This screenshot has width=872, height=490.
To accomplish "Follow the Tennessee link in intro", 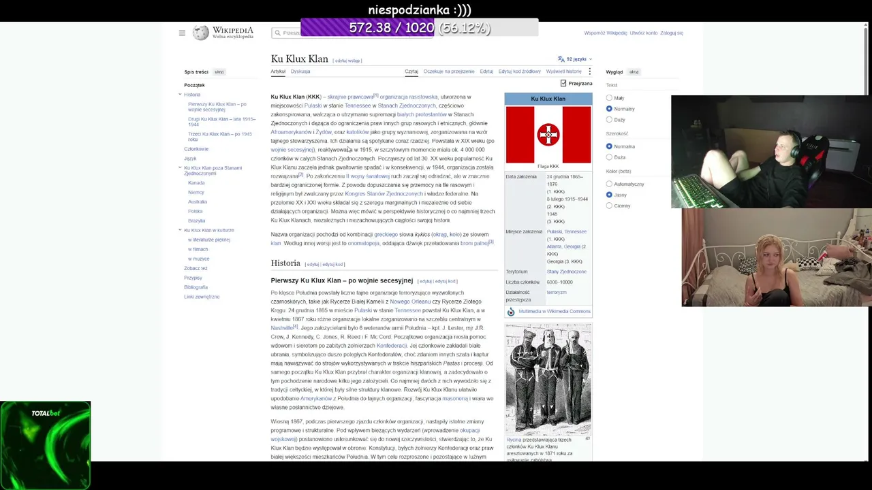I will click(x=358, y=105).
